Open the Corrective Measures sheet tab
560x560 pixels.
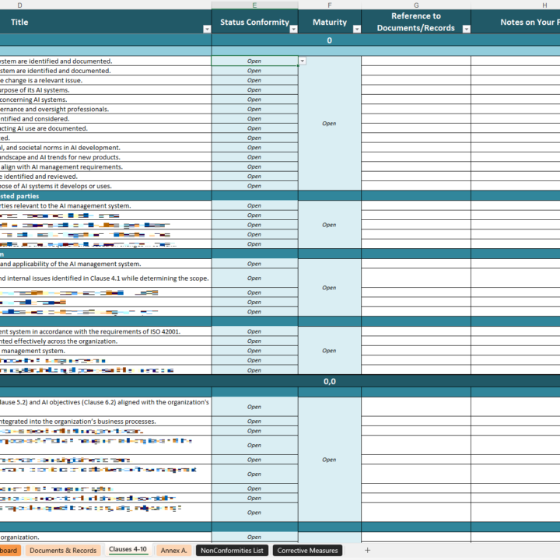tap(307, 551)
